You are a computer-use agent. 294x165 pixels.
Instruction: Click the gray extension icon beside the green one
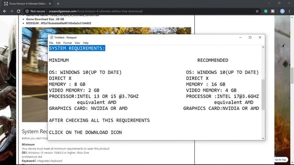click(272, 11)
